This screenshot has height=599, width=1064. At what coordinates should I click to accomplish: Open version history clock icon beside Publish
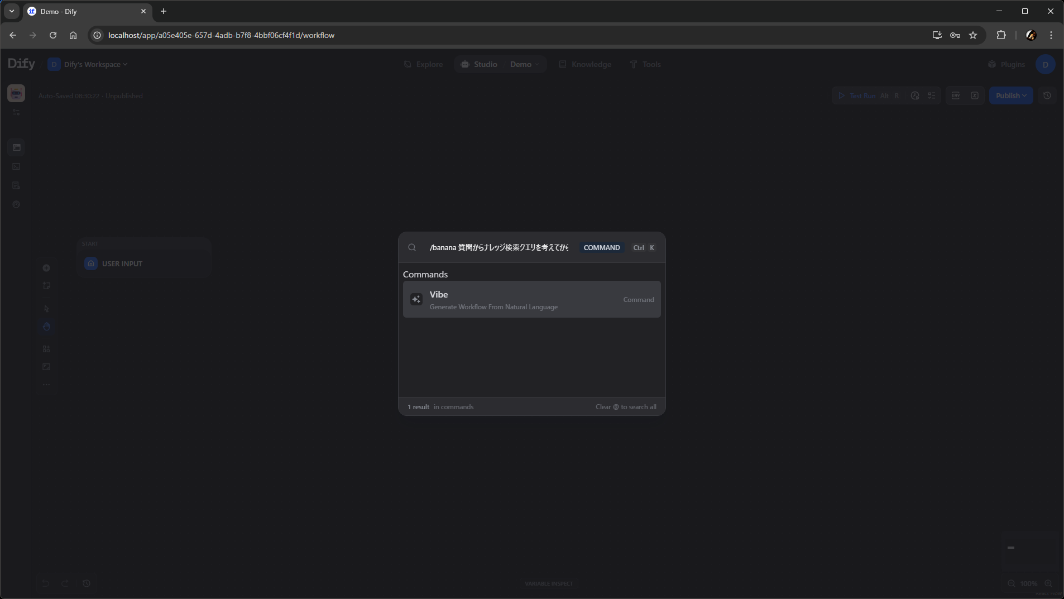point(1047,95)
